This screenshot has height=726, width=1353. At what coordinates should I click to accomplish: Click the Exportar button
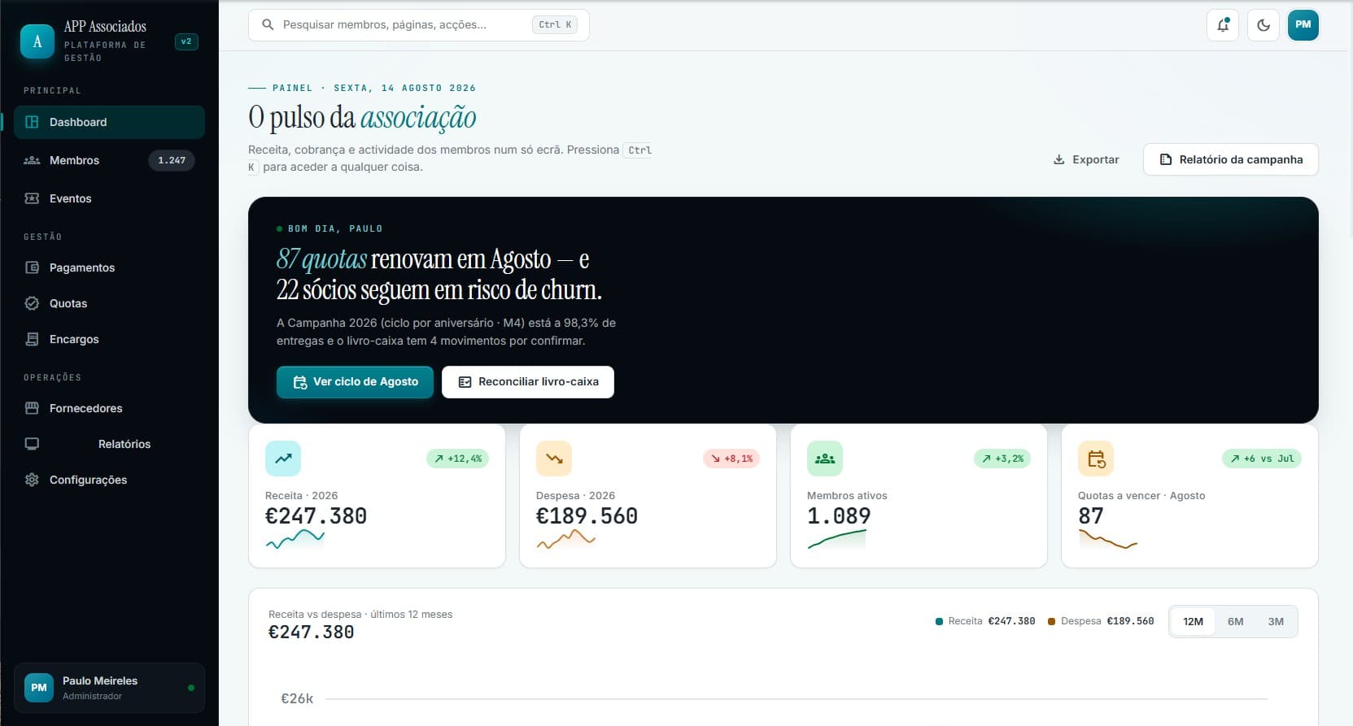[x=1086, y=160]
